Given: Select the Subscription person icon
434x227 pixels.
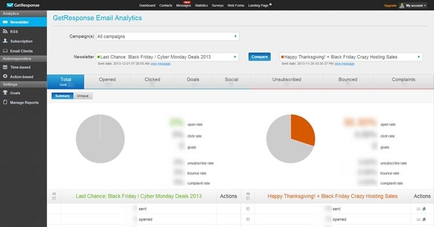Looking at the screenshot, I should point(5,41).
